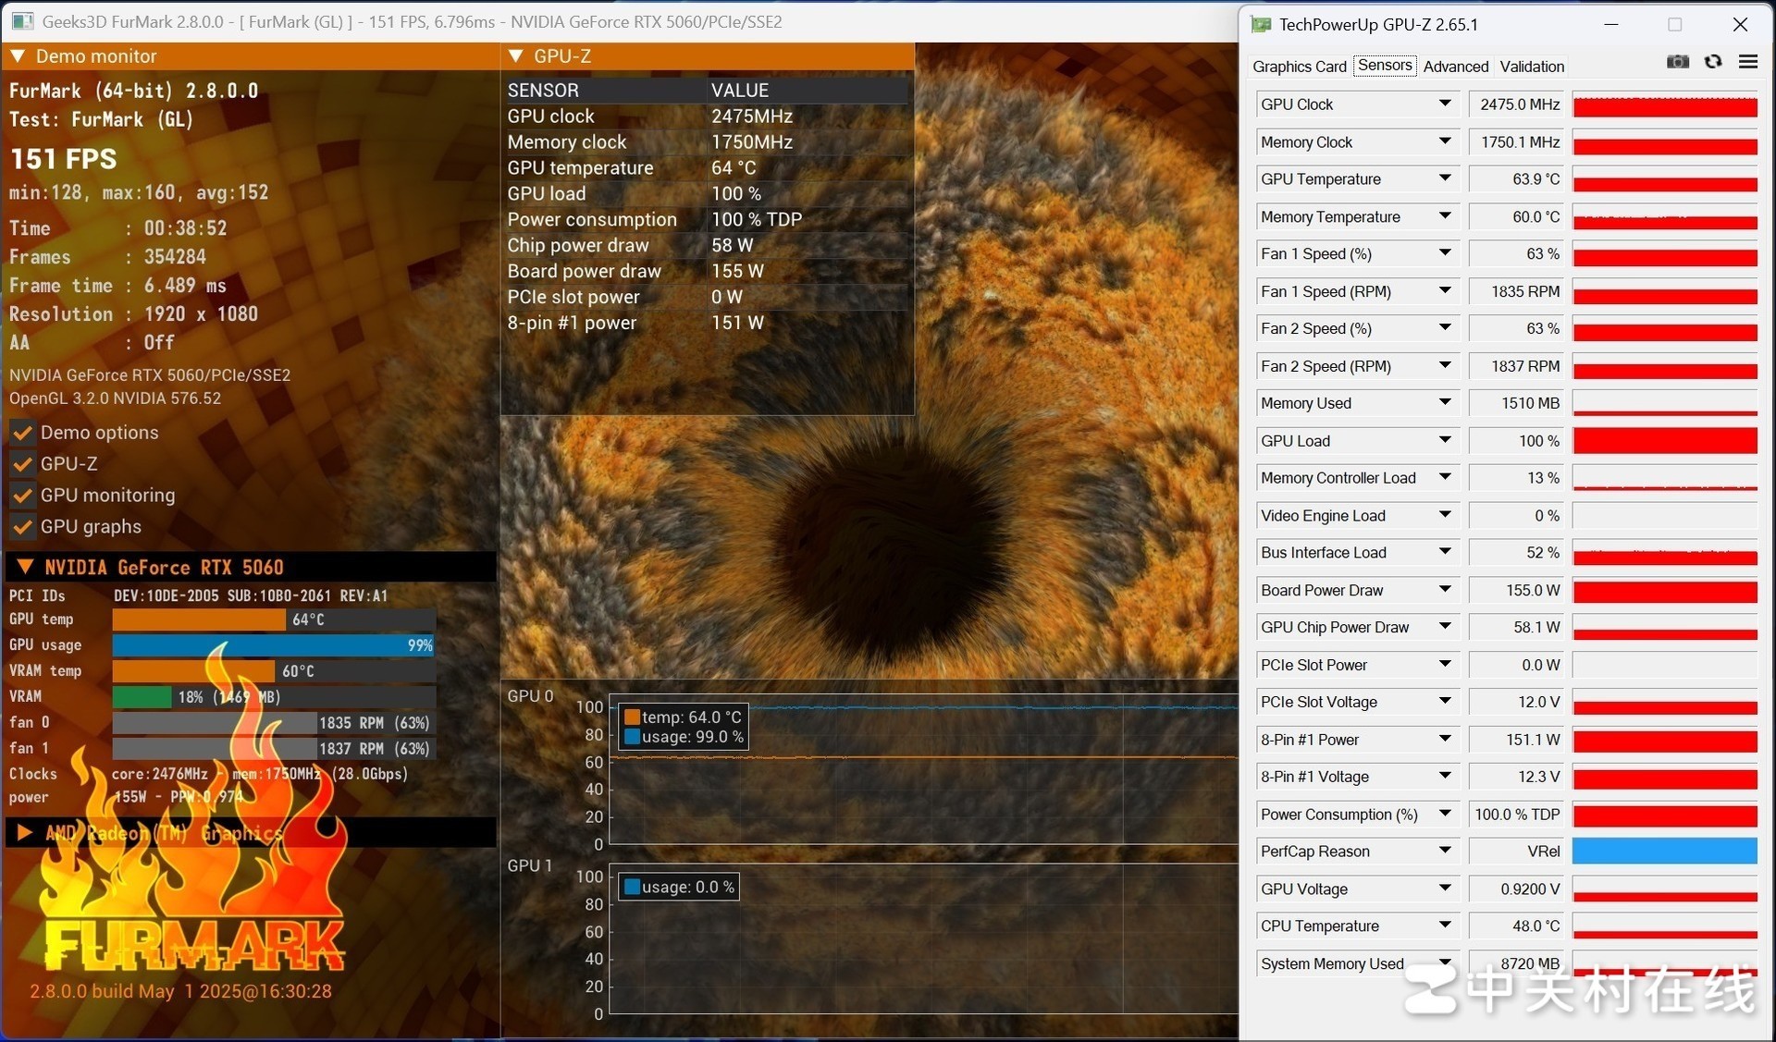This screenshot has width=1776, height=1042.
Task: Open the GPU Chip Power Draw dropdown
Action: (x=1444, y=627)
